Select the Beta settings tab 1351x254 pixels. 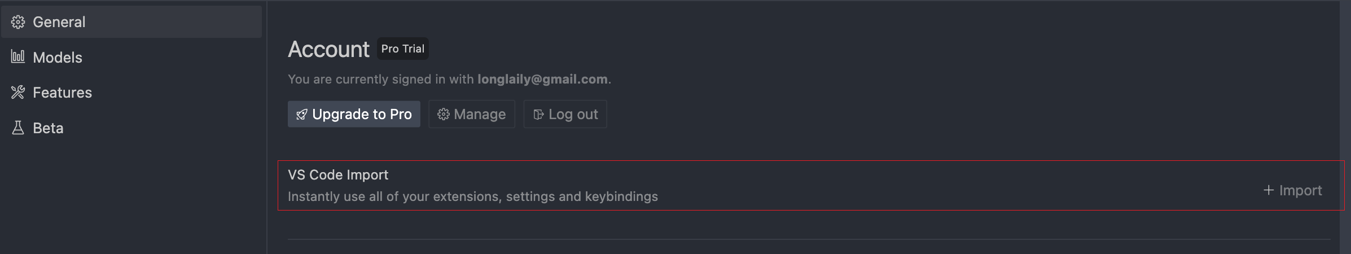[131, 128]
